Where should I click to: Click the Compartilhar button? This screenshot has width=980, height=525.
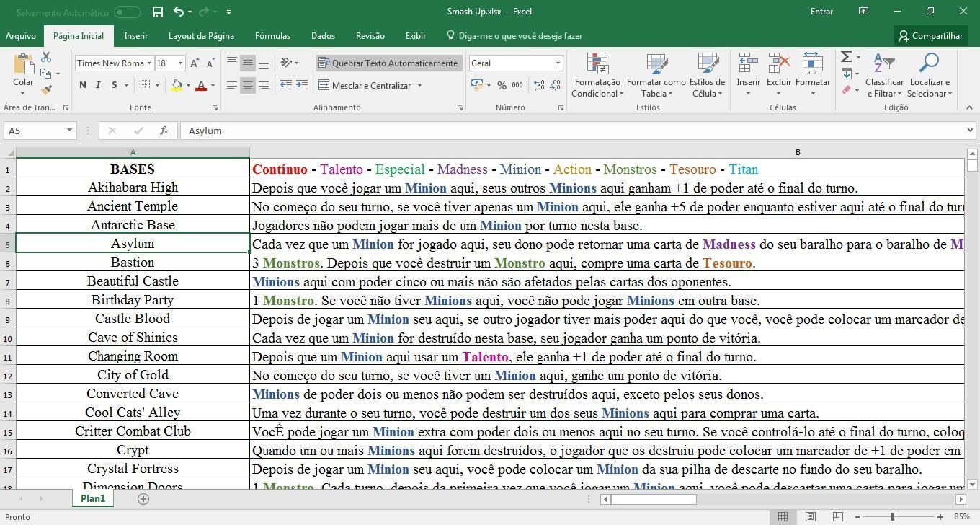pos(931,35)
